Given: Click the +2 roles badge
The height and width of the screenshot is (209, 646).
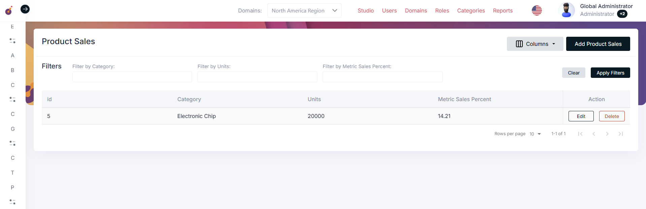Looking at the screenshot, I should pos(622,14).
